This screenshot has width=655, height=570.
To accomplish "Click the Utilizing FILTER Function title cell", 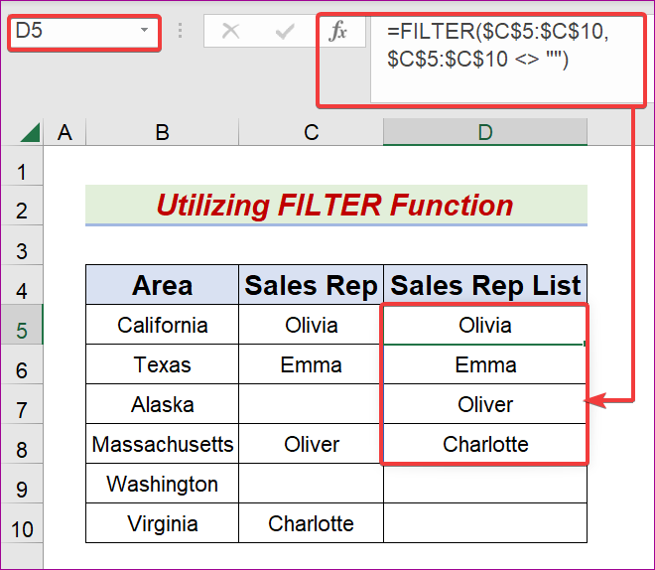I will coord(335,206).
